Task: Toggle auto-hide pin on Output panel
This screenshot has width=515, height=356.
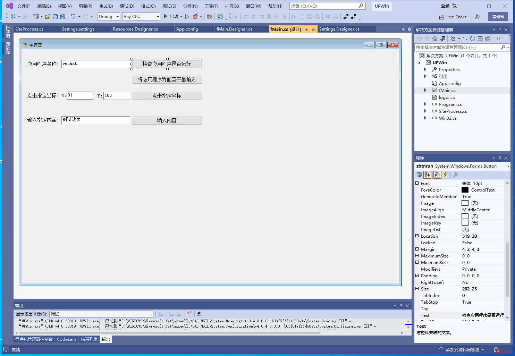Action: coord(401,305)
